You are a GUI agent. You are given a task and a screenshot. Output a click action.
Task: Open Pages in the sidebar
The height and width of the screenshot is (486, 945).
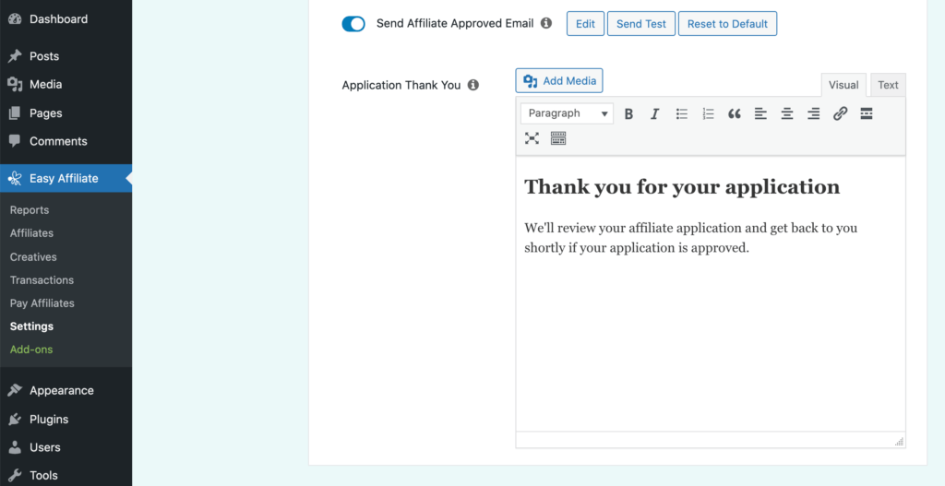tap(66, 113)
